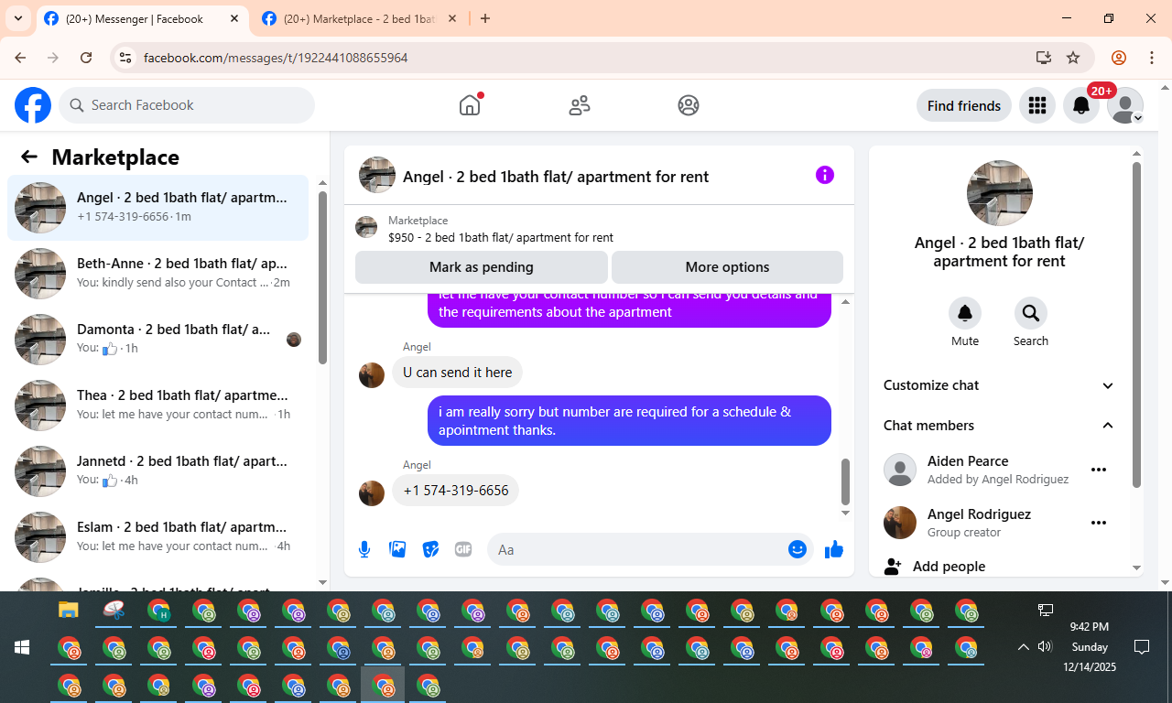Image resolution: width=1172 pixels, height=703 pixels.
Task: Show hidden system tray icons
Action: pos(1024,647)
